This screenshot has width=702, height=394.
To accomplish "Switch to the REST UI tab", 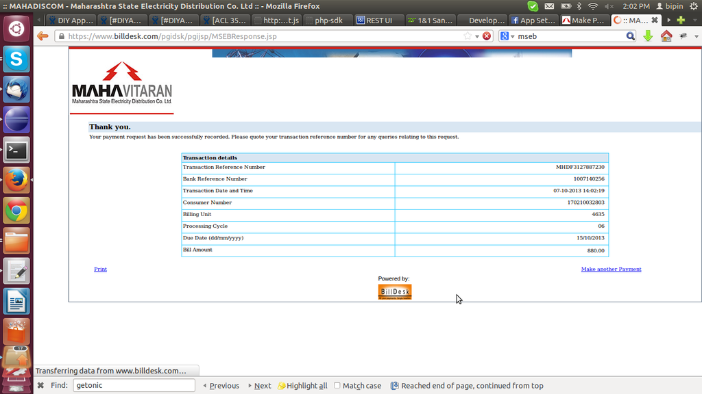I will 378,21.
